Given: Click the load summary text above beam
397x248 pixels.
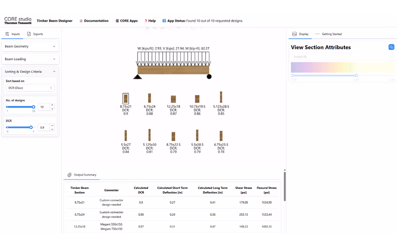Looking at the screenshot, I should [173, 48].
